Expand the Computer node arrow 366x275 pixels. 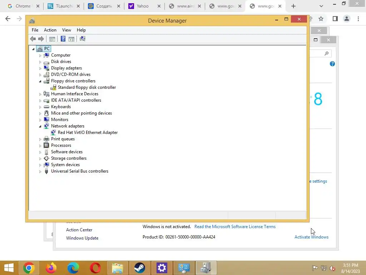[40, 56]
